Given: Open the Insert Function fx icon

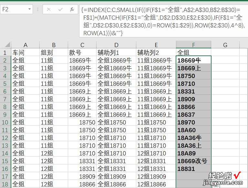Looking at the screenshot, I should 72,9.
